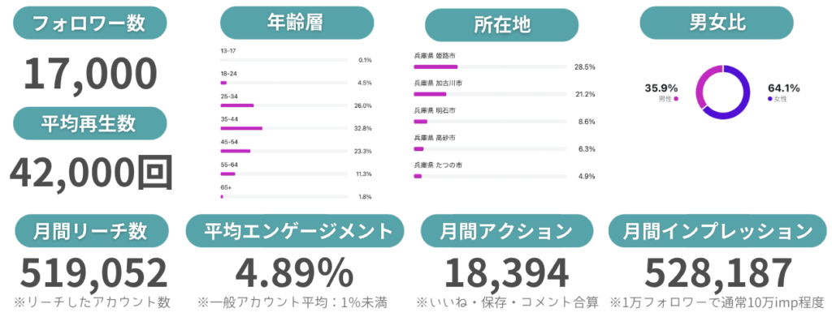Select the 25-34 age group bar

[284, 105]
